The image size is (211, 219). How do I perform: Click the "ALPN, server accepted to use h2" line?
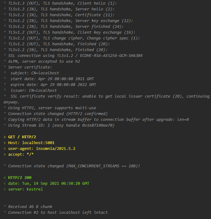click(44, 61)
